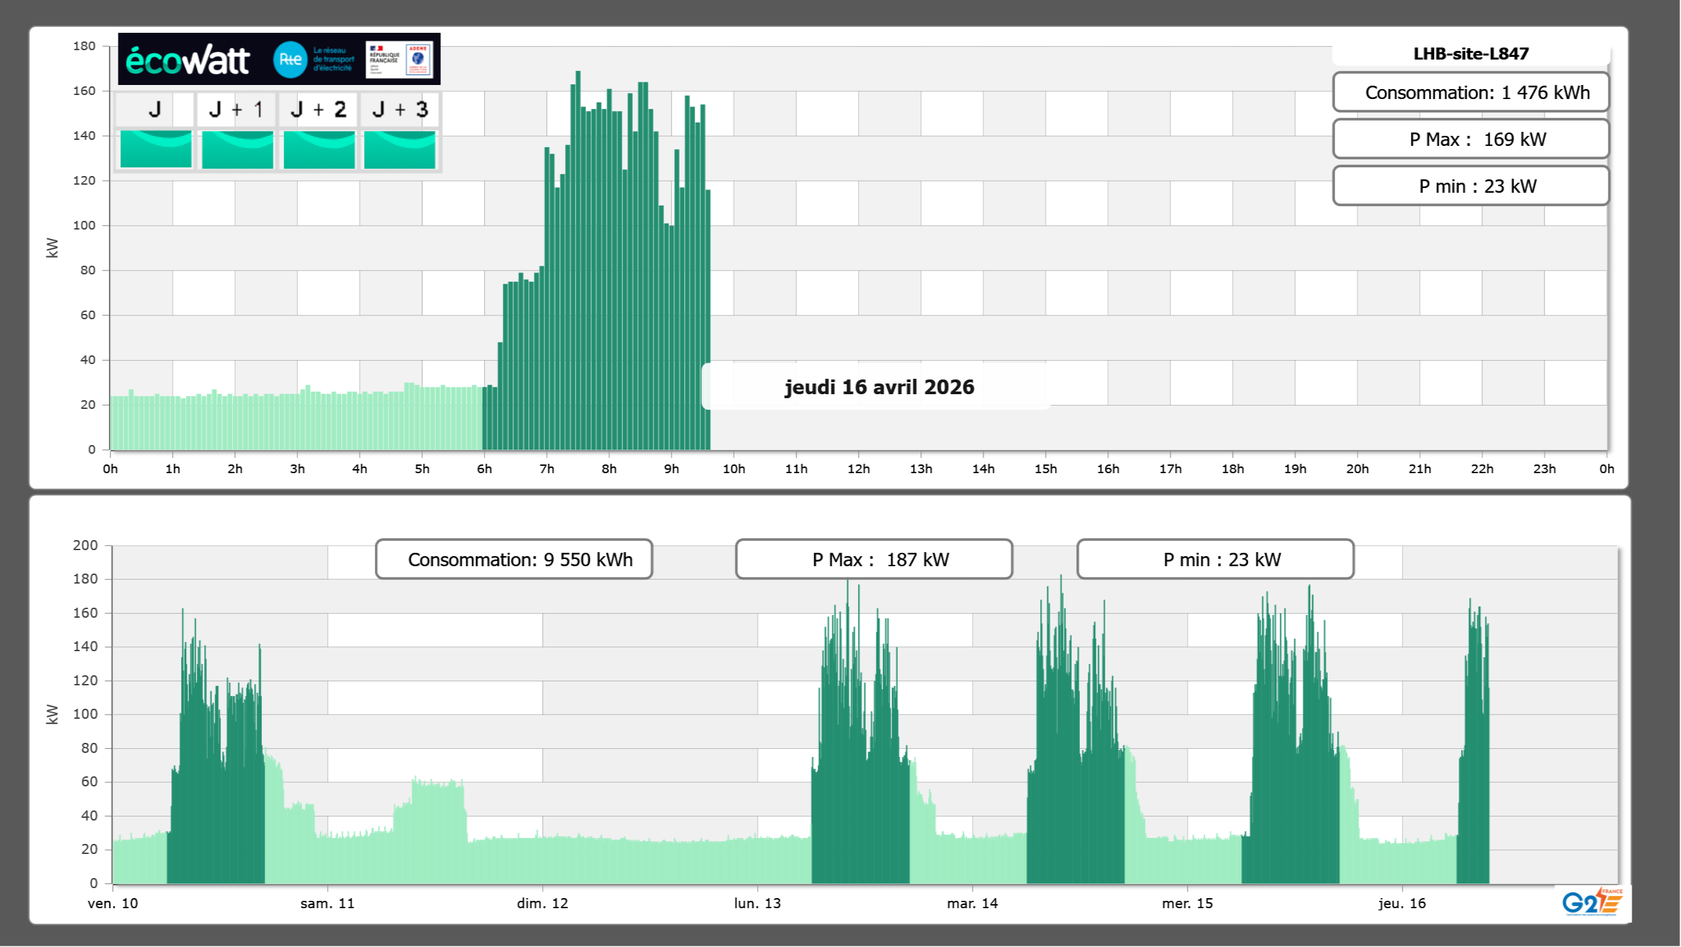Click the green J day signal icon
The width and height of the screenshot is (1681, 947).
(x=156, y=149)
